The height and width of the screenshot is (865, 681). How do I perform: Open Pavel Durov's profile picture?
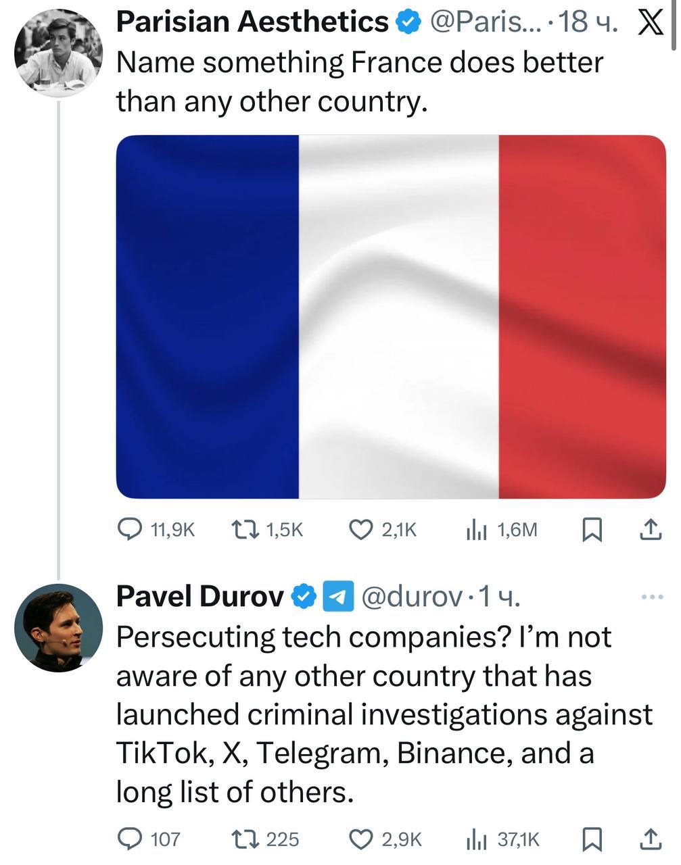(x=58, y=628)
